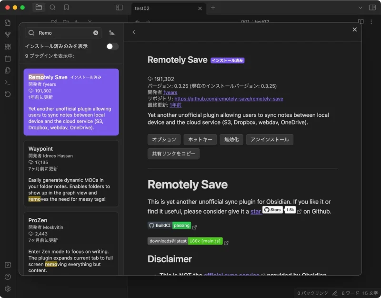Open templates copy ribbon icon
Image resolution: width=381 pixels, height=298 pixels.
point(8,70)
